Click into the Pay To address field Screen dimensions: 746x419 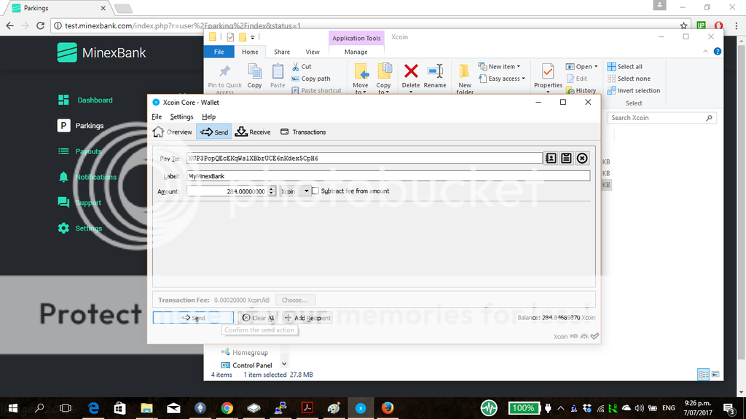tap(364, 158)
